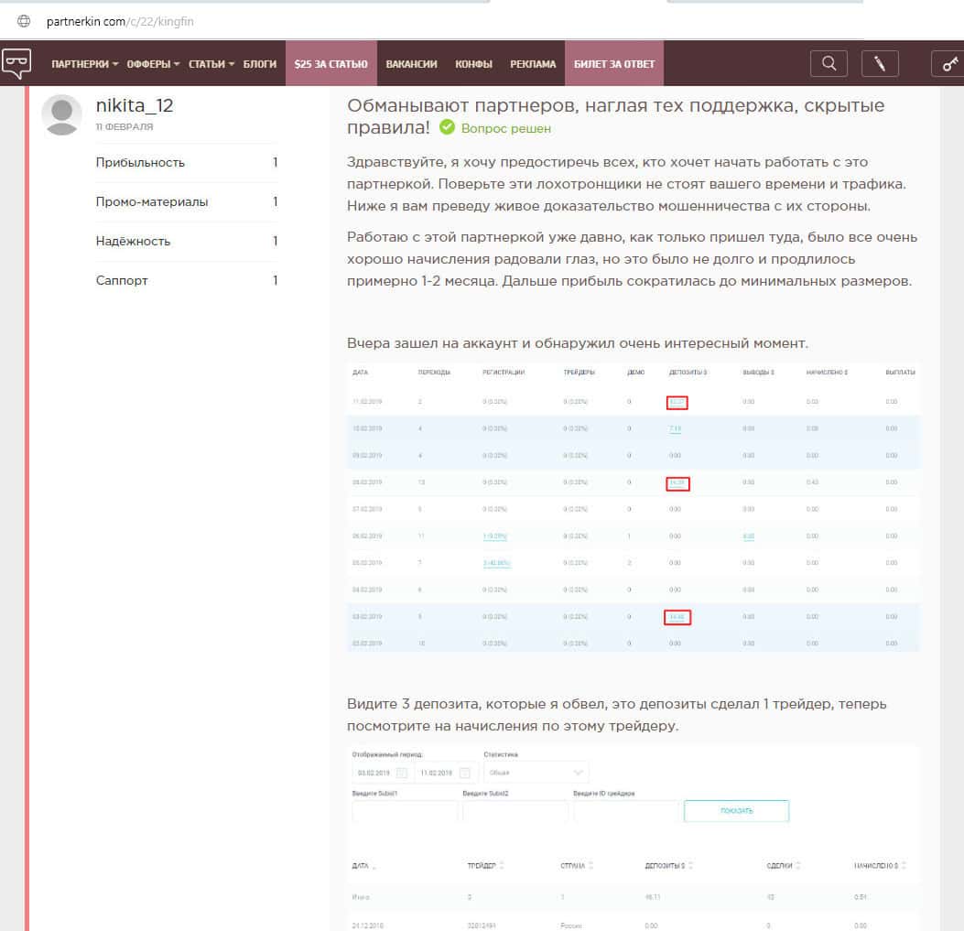Click the '$25 за статью' button
Image resolution: width=964 pixels, height=931 pixels.
330,64
